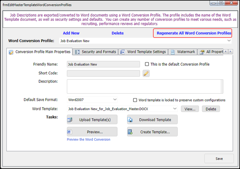Image resolution: width=240 pixels, height=169 pixels.
Task: Click the Download Template button
Action: point(152,120)
